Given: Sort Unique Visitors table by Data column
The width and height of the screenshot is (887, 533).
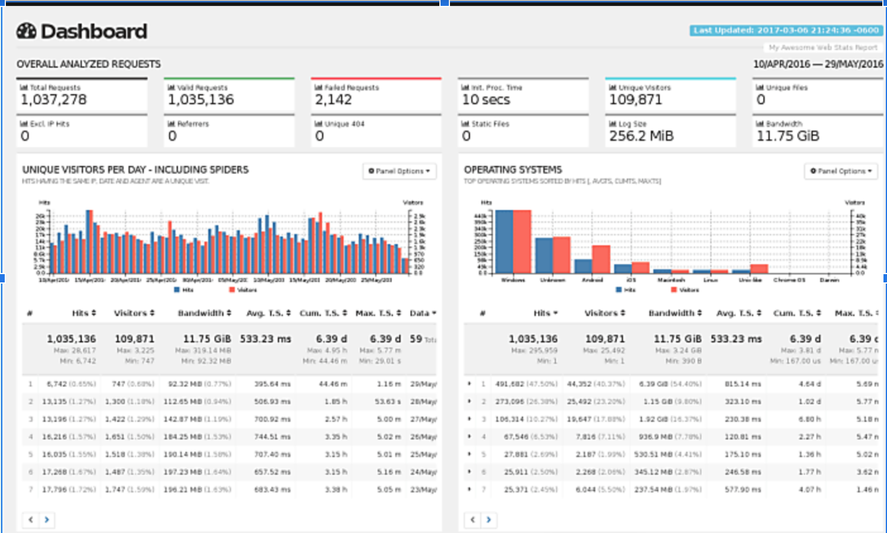Looking at the screenshot, I should pos(423,313).
